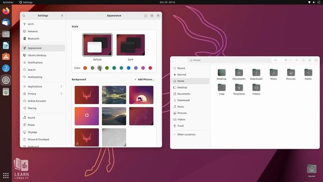Click the search icon in Files toolbar
The image size is (323, 182).
click(276, 60)
